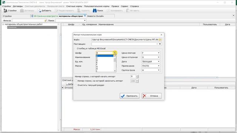The width and height of the screenshot is (237, 133).
Task: Click the Отмена button
Action: [151, 96]
